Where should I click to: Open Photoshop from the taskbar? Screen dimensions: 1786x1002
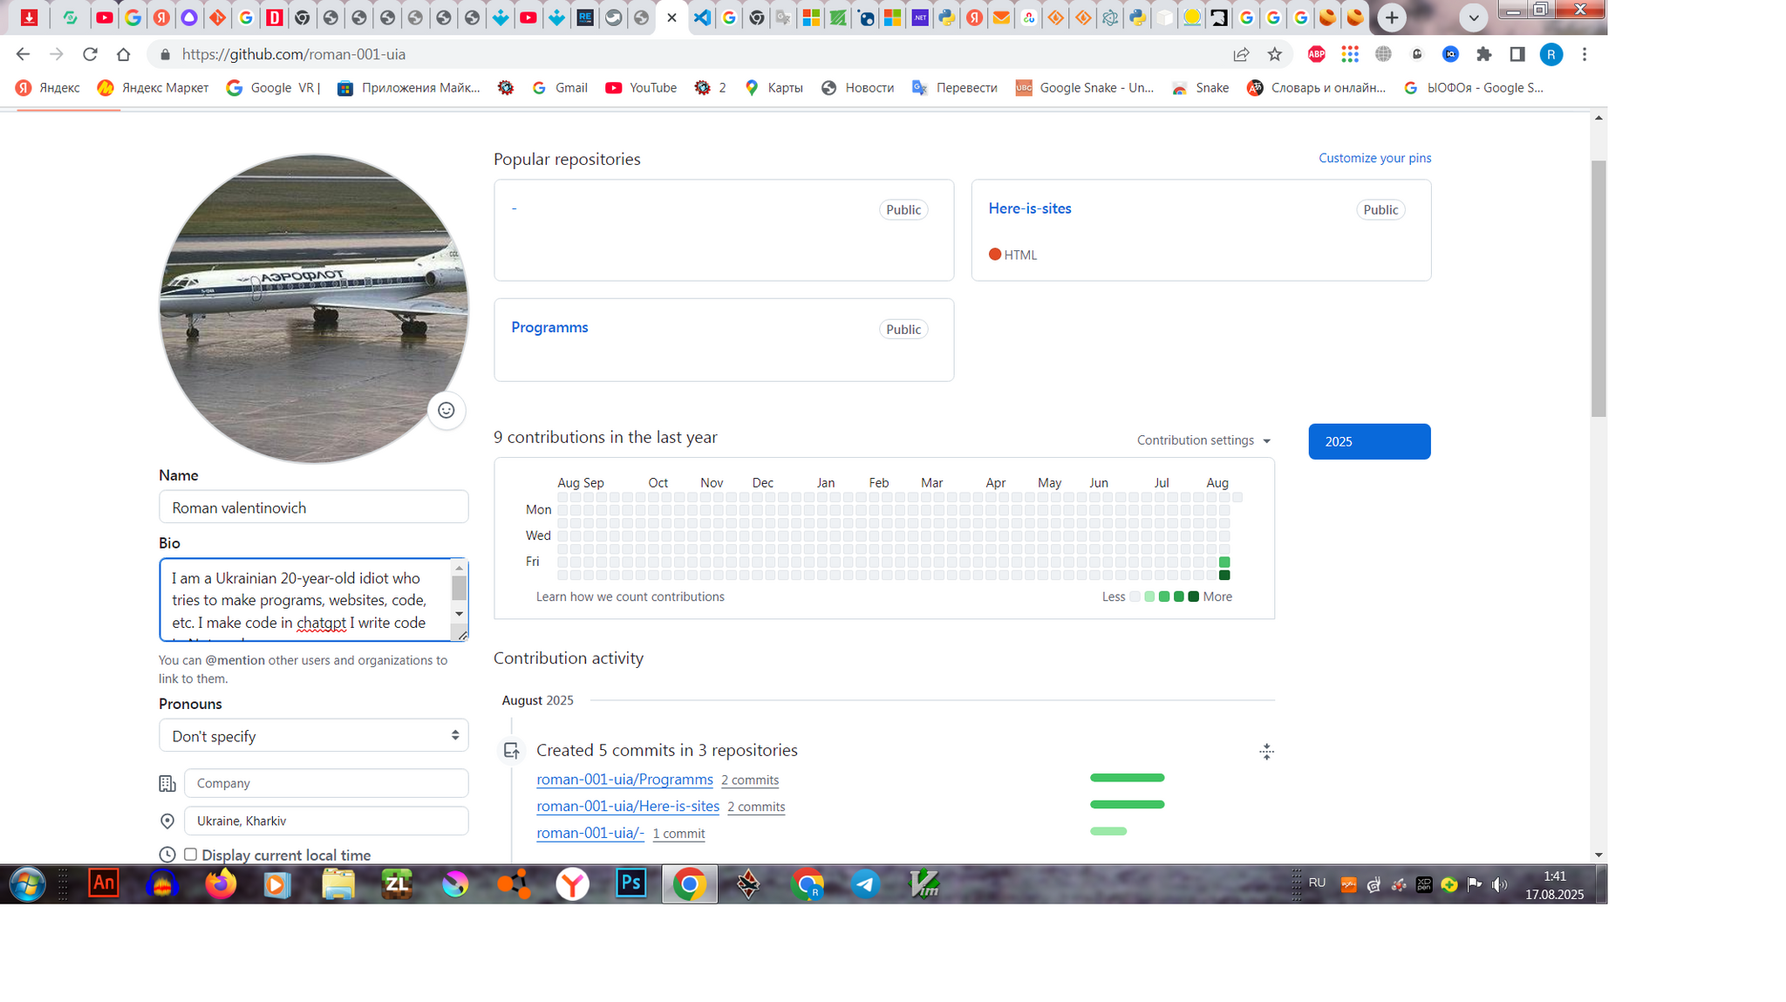pos(631,884)
